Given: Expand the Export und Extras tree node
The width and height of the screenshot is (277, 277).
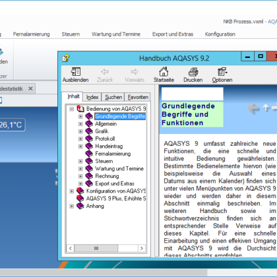Looking at the screenshot, I should pyautogui.click(x=81, y=183).
